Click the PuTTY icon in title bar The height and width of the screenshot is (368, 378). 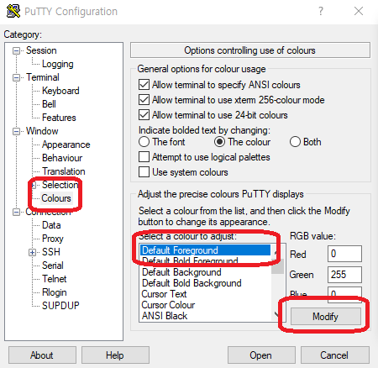pyautogui.click(x=13, y=11)
